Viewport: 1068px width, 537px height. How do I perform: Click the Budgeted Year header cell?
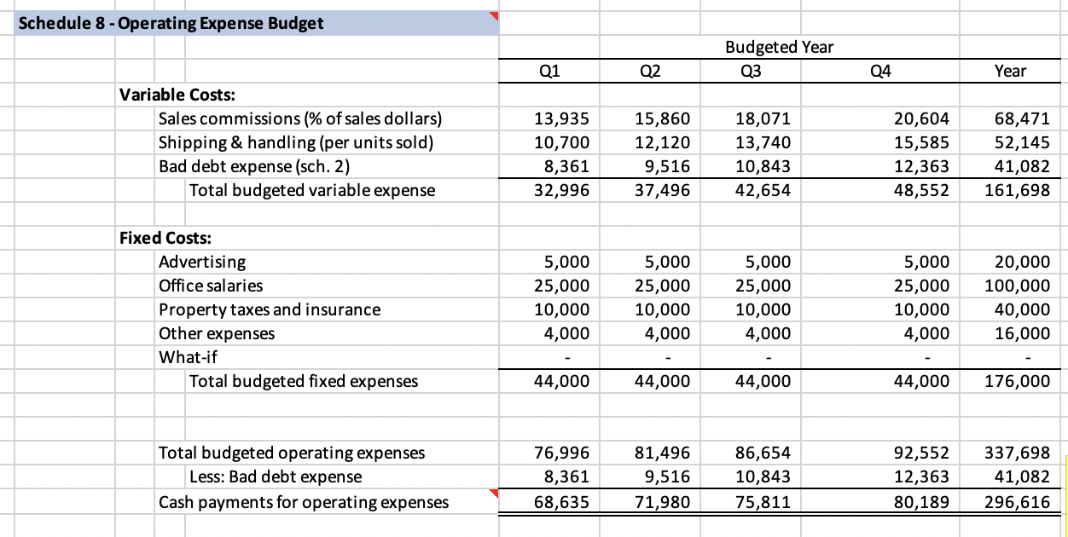[777, 47]
